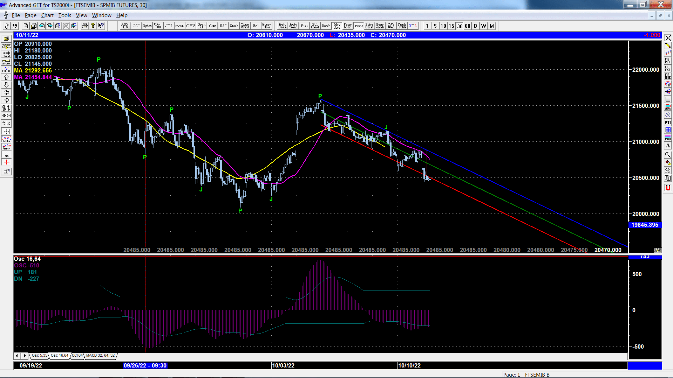Click the previous page left arrow icon
Viewport: 673px width, 378px height.
42,26
